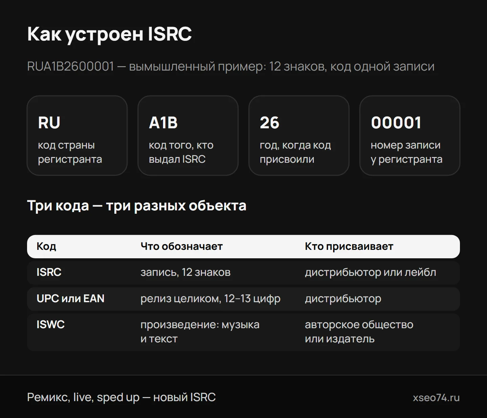The image size is (487, 418).
Task: Select the "00001" record number
Action: pos(396,123)
